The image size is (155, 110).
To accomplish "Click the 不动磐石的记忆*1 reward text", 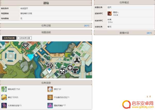I will point(61,97).
